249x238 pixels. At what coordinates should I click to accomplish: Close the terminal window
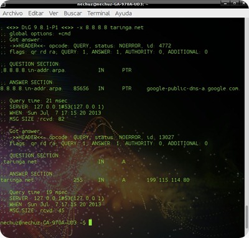pos(243,3)
